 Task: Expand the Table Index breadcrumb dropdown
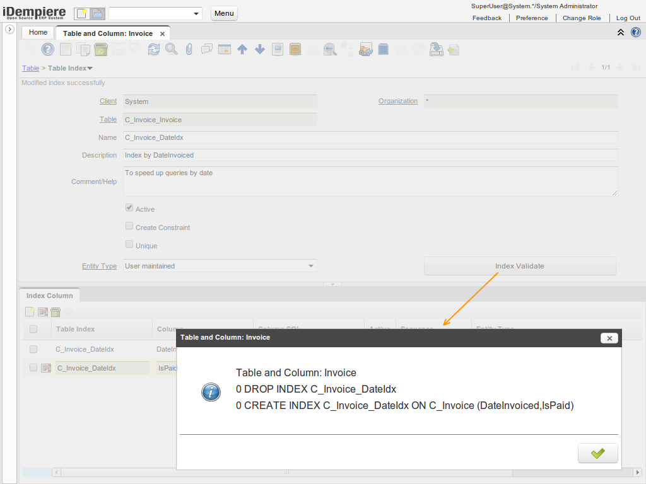[90, 68]
